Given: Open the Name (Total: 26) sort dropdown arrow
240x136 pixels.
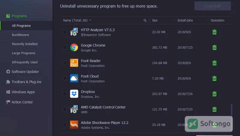Looking at the screenshot, I should [x=90, y=20].
